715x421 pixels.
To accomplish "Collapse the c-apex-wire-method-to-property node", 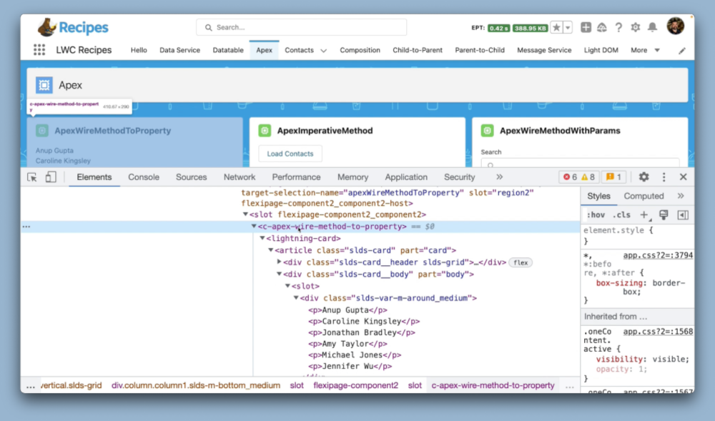I will (x=254, y=226).
